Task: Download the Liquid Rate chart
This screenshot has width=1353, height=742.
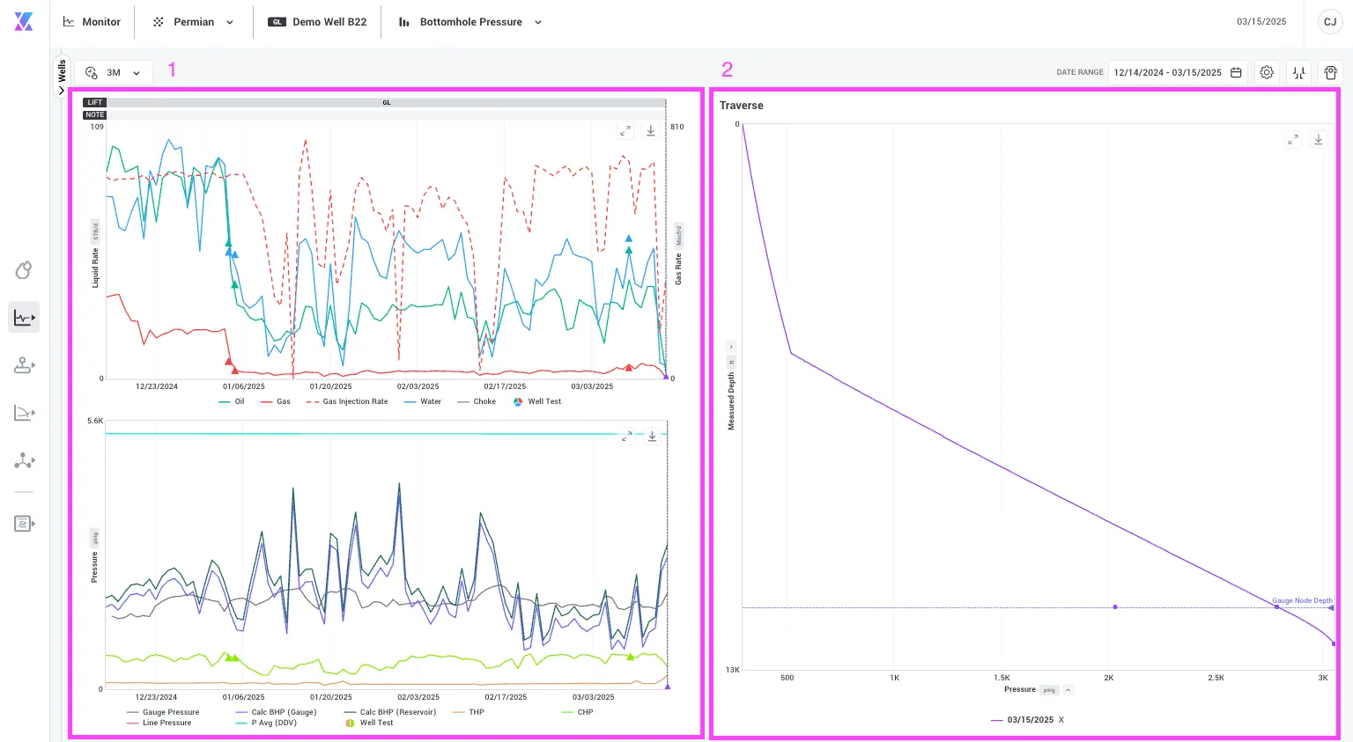Action: coord(651,131)
